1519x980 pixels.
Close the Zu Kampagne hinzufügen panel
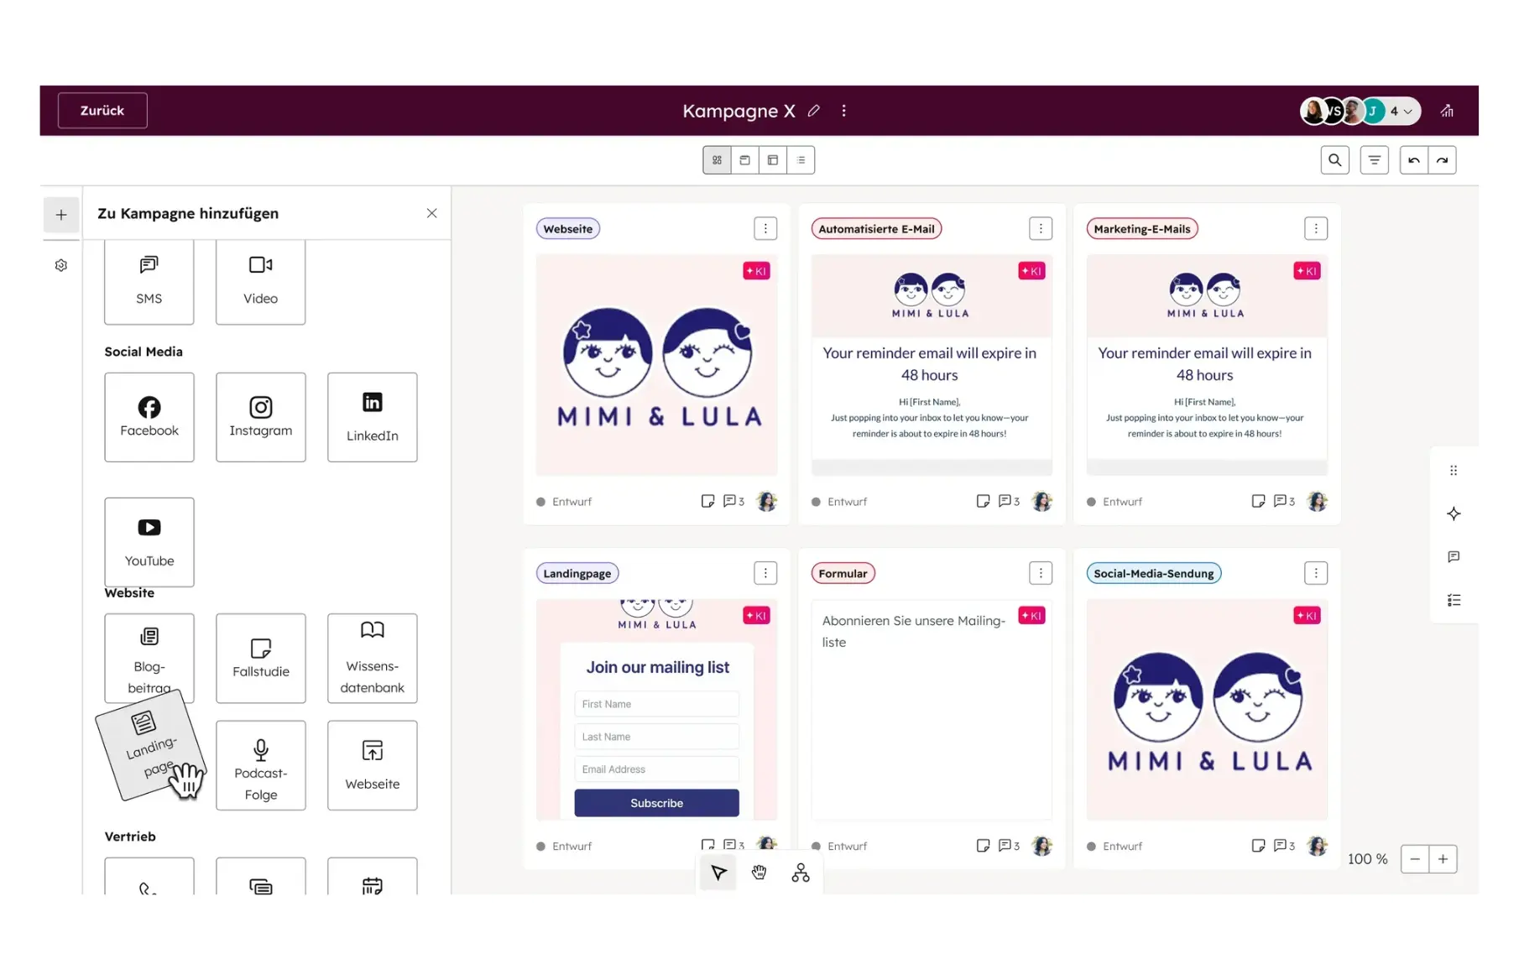[x=431, y=213]
